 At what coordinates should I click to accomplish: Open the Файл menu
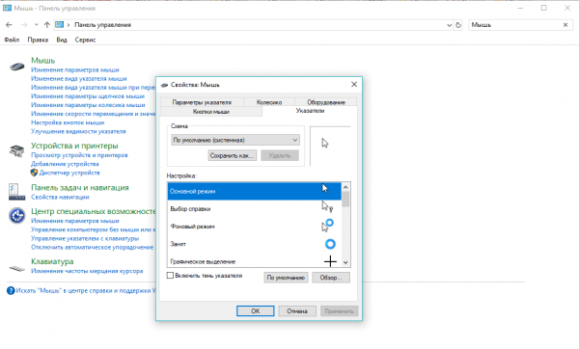[x=12, y=40]
